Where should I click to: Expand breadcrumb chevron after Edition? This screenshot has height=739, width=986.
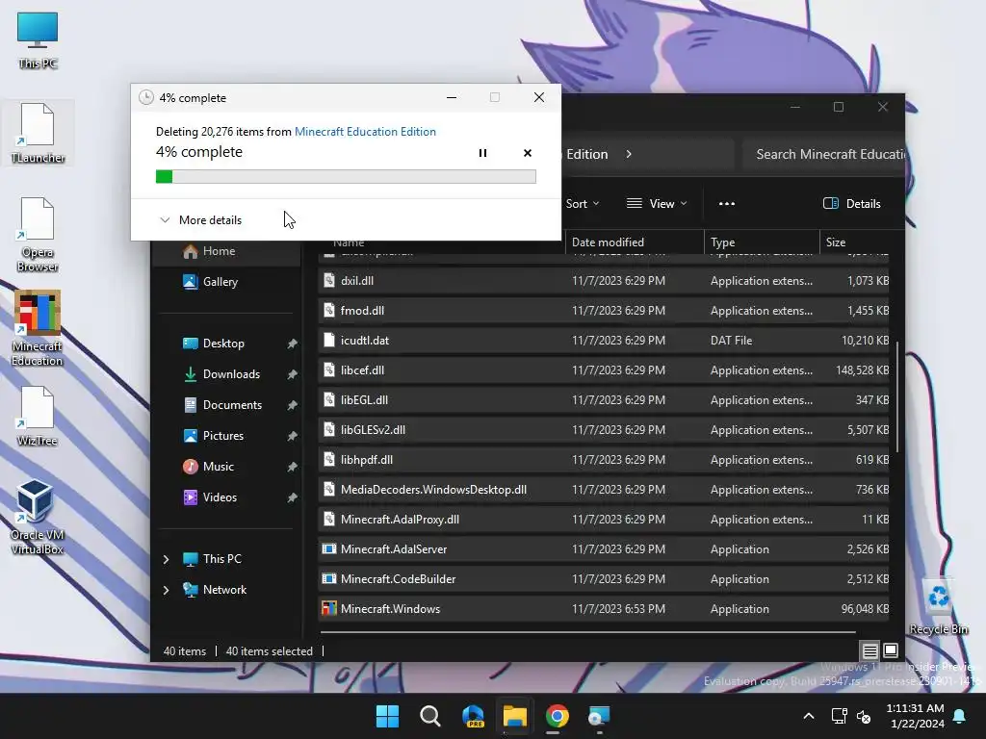pos(629,154)
